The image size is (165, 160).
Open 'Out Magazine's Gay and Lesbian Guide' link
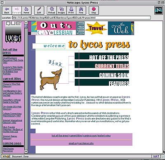12,93
